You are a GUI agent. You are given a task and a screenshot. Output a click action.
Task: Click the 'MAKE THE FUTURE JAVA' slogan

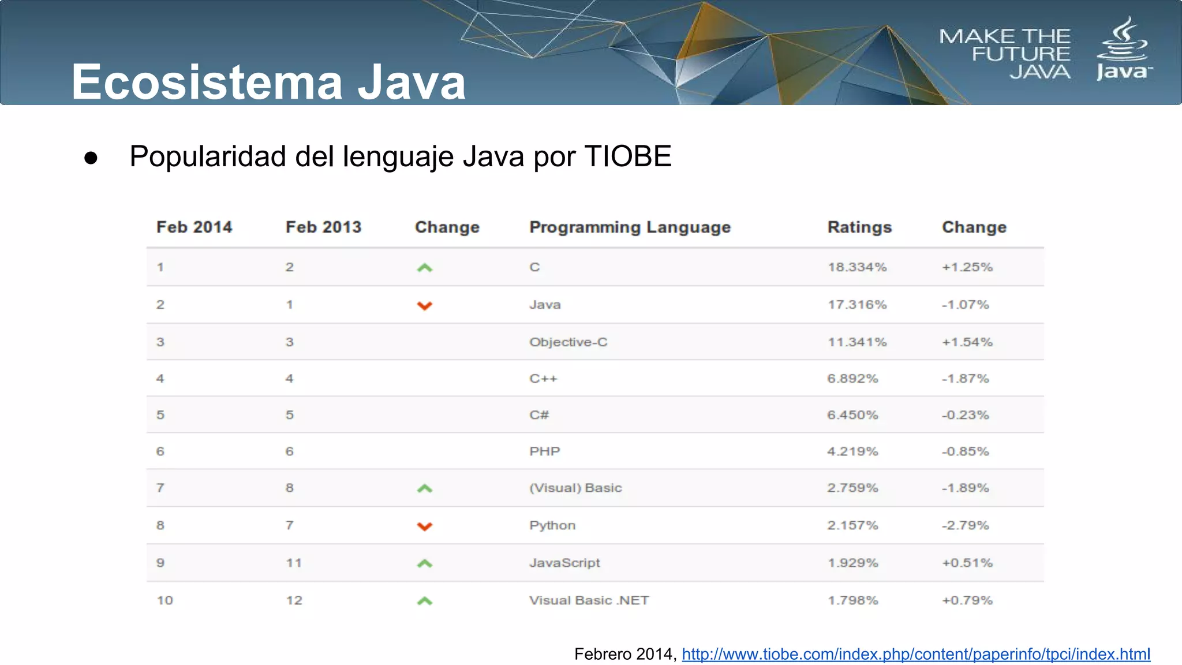tap(1005, 54)
